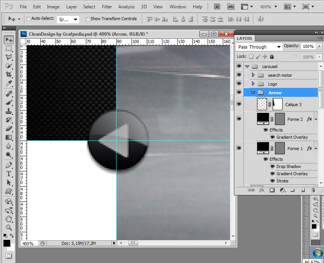Viewport: 324px width, 263px height.
Task: Hide the Calque 3 layer
Action: tap(239, 104)
